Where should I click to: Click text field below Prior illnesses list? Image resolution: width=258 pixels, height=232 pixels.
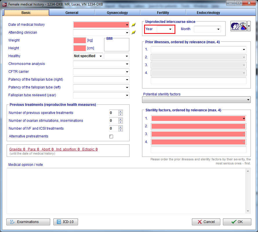coord(199,81)
